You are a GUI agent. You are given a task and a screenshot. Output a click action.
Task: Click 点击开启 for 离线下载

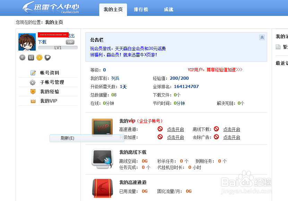pos(231,130)
